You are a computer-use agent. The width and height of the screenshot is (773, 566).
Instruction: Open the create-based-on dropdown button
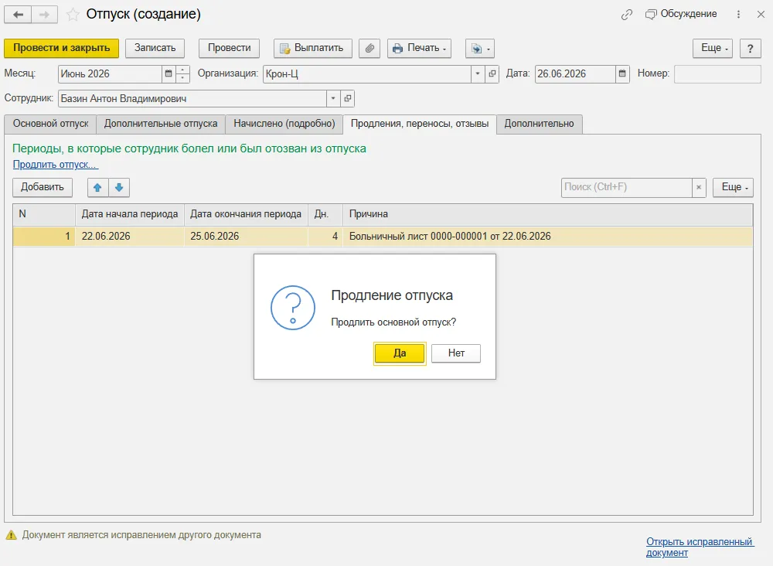(x=480, y=48)
